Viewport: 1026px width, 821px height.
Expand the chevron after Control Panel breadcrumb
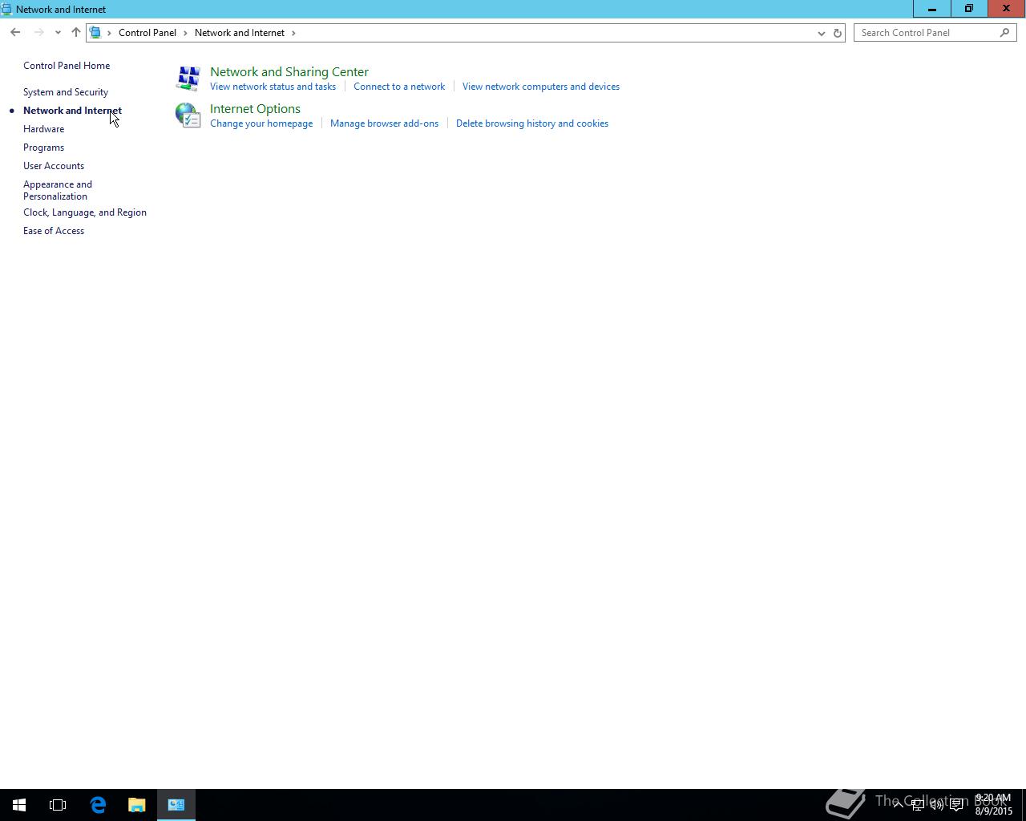coord(185,33)
